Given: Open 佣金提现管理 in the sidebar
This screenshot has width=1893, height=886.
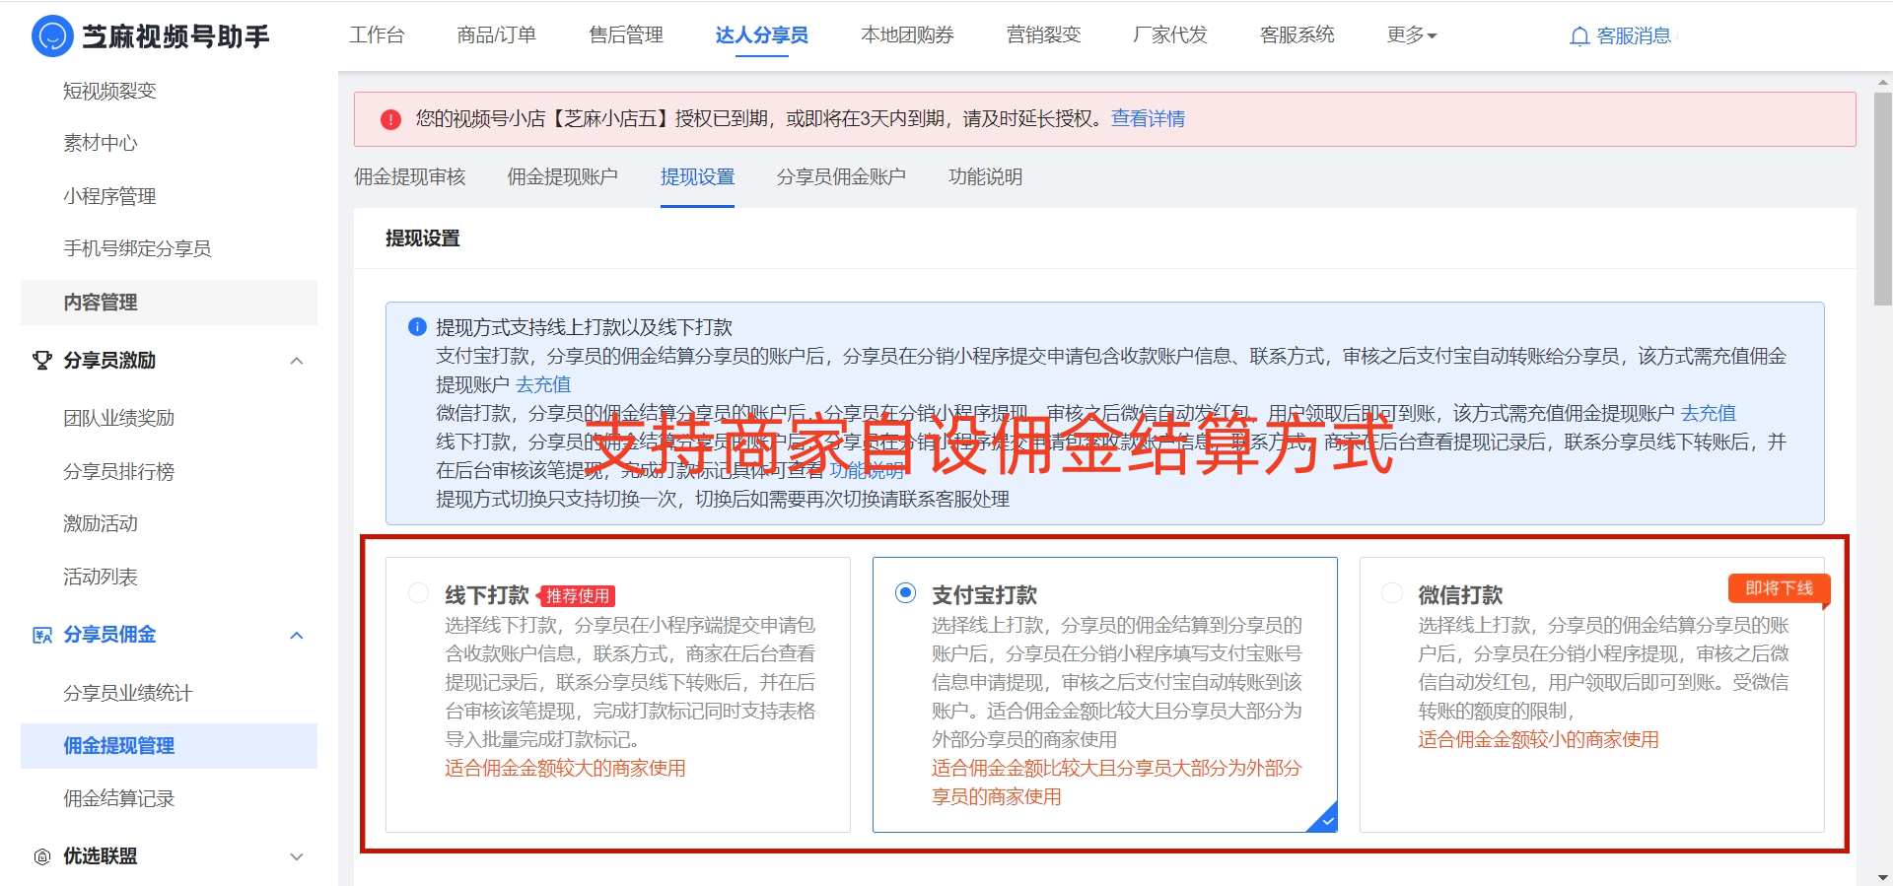Looking at the screenshot, I should point(169,746).
